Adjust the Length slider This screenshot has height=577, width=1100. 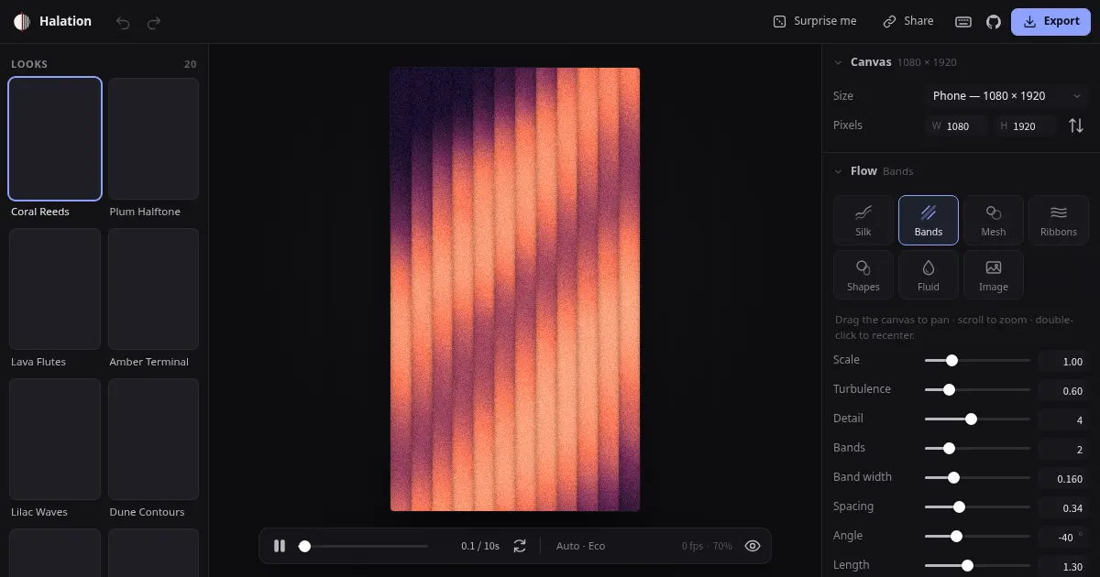coord(977,566)
